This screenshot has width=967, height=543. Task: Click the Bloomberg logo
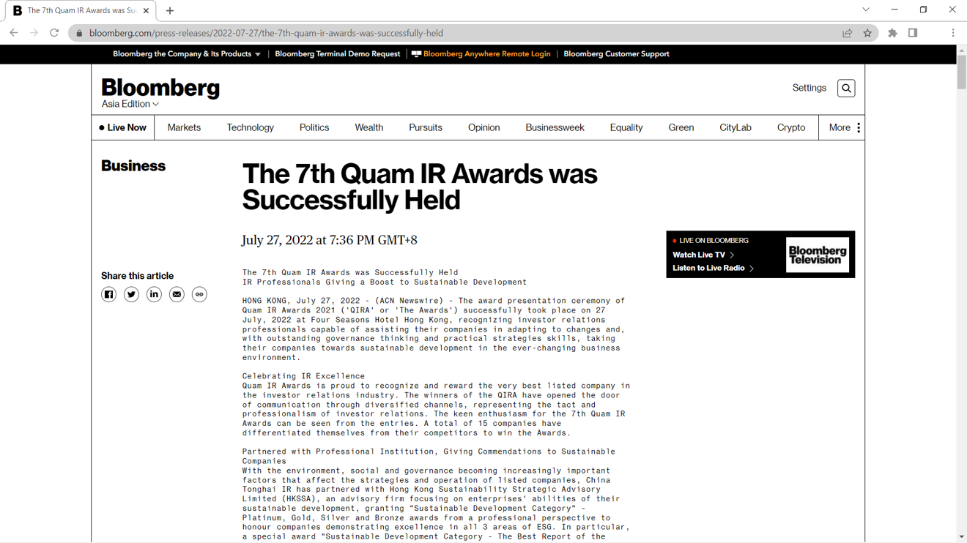tap(160, 87)
